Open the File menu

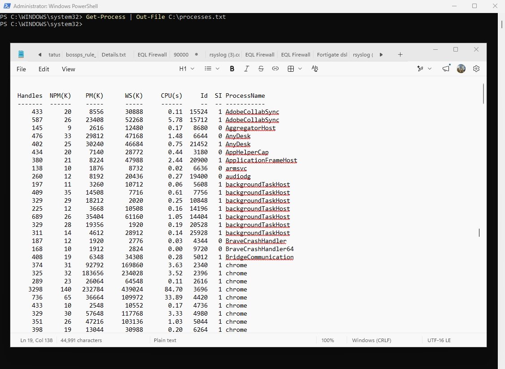point(21,69)
